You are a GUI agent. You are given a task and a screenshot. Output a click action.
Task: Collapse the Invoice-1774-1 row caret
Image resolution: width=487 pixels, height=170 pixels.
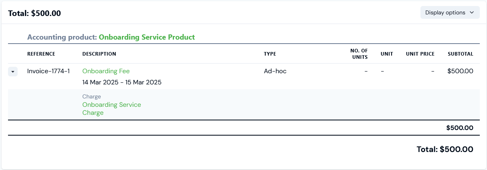tap(13, 72)
